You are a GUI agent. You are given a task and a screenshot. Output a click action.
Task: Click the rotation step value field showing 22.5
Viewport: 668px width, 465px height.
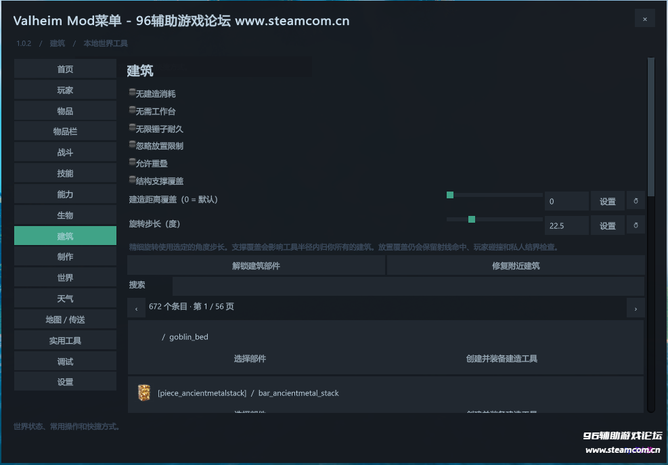click(566, 225)
